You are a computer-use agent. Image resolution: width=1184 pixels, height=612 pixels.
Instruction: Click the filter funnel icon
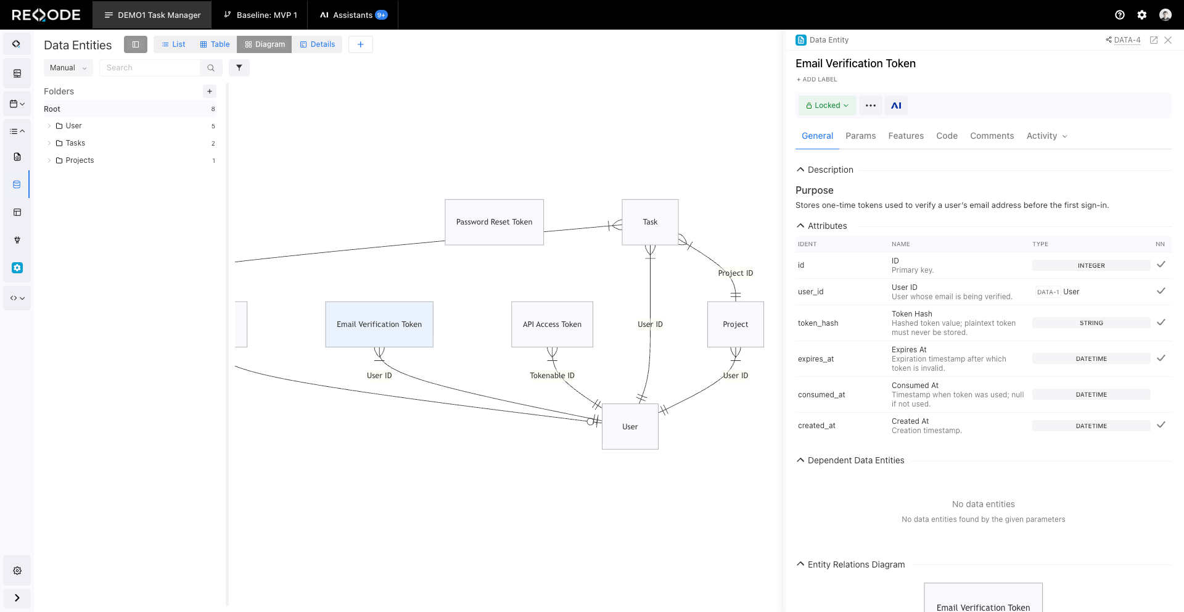239,68
